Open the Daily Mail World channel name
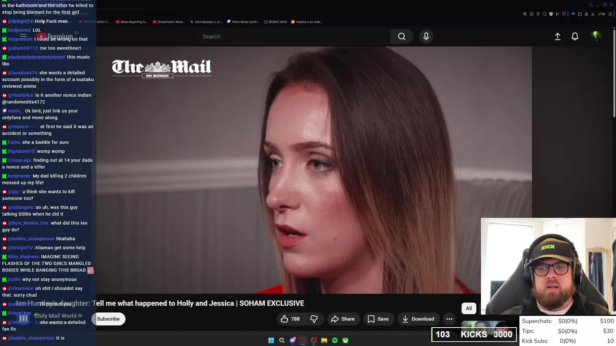The height and width of the screenshot is (346, 616). point(55,316)
